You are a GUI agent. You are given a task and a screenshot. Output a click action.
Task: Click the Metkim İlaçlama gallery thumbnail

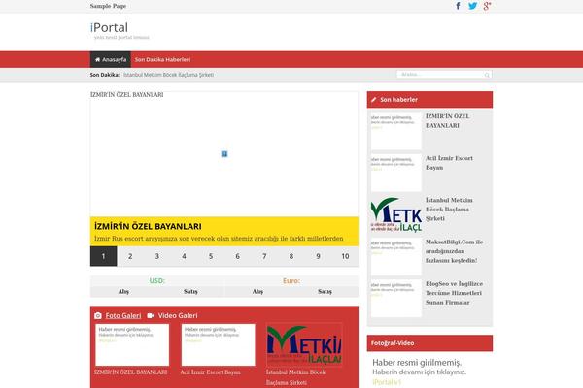pyautogui.click(x=304, y=345)
